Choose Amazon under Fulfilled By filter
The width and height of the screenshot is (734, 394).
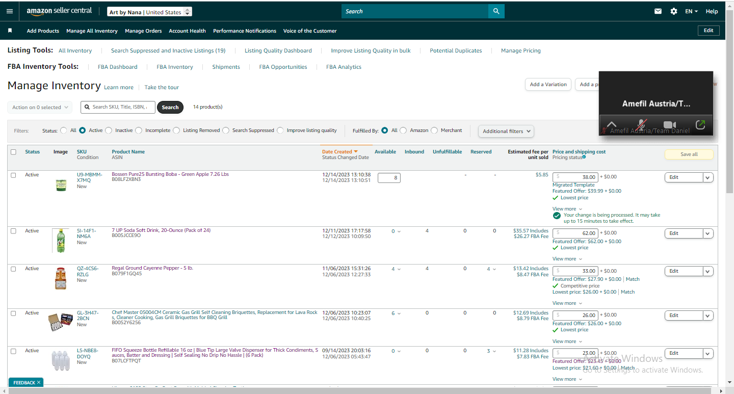tap(403, 130)
